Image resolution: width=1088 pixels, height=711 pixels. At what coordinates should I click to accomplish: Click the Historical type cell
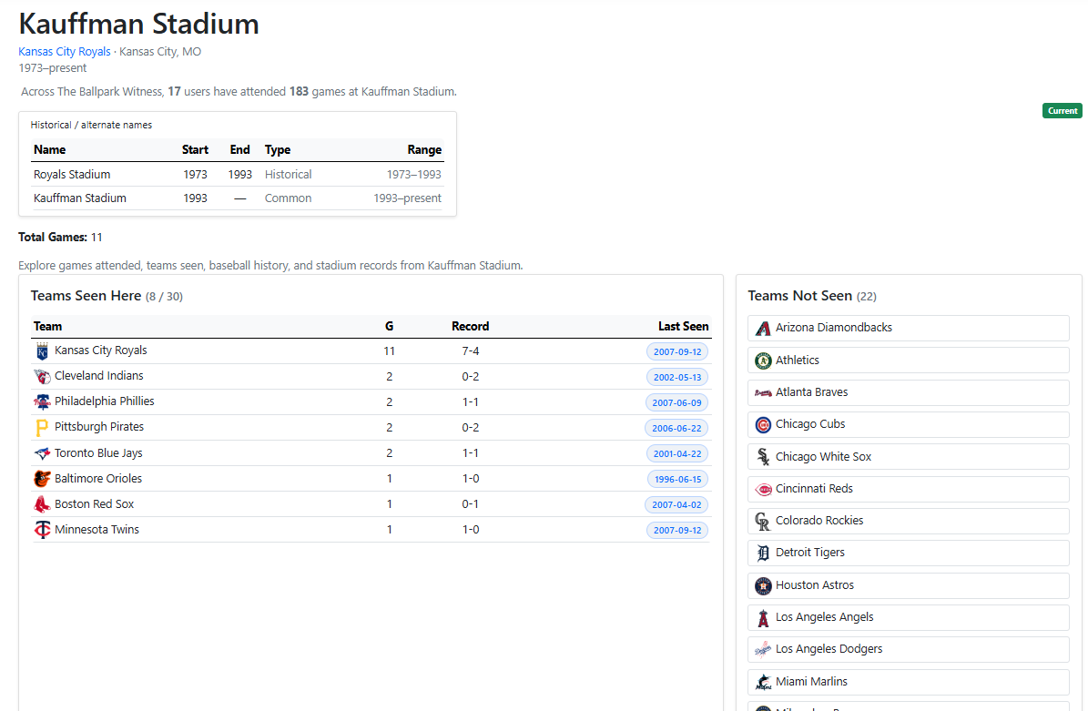(x=288, y=174)
